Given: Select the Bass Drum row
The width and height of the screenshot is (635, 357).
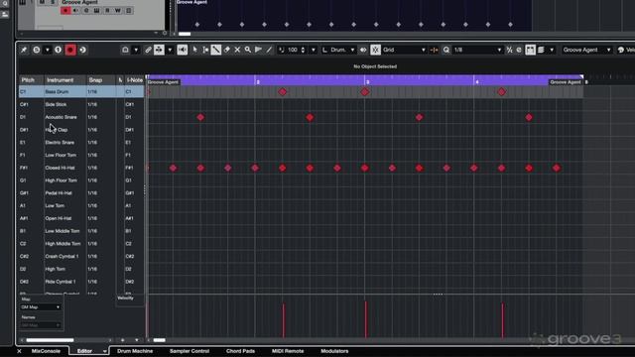Looking at the screenshot, I should tap(81, 92).
